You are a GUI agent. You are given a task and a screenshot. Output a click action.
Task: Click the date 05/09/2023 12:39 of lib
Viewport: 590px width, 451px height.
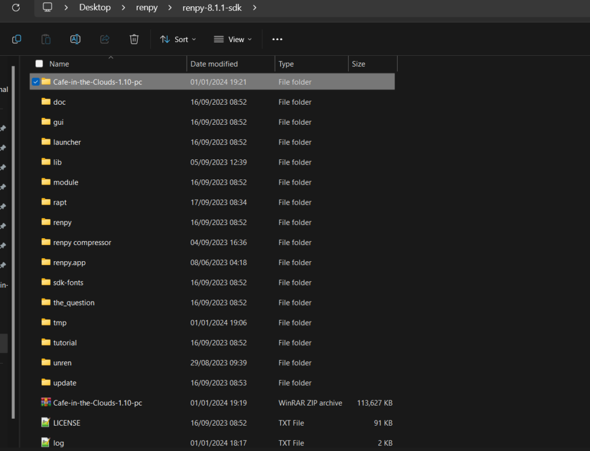point(218,162)
